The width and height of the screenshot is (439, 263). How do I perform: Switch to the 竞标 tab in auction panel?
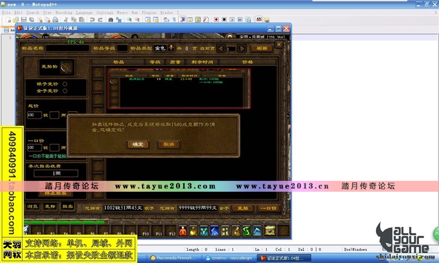50,207
